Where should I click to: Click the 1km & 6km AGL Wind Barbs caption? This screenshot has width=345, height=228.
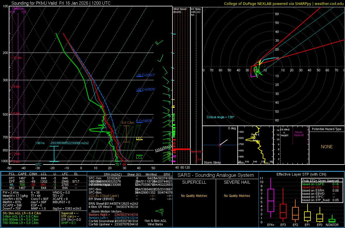[155, 222]
